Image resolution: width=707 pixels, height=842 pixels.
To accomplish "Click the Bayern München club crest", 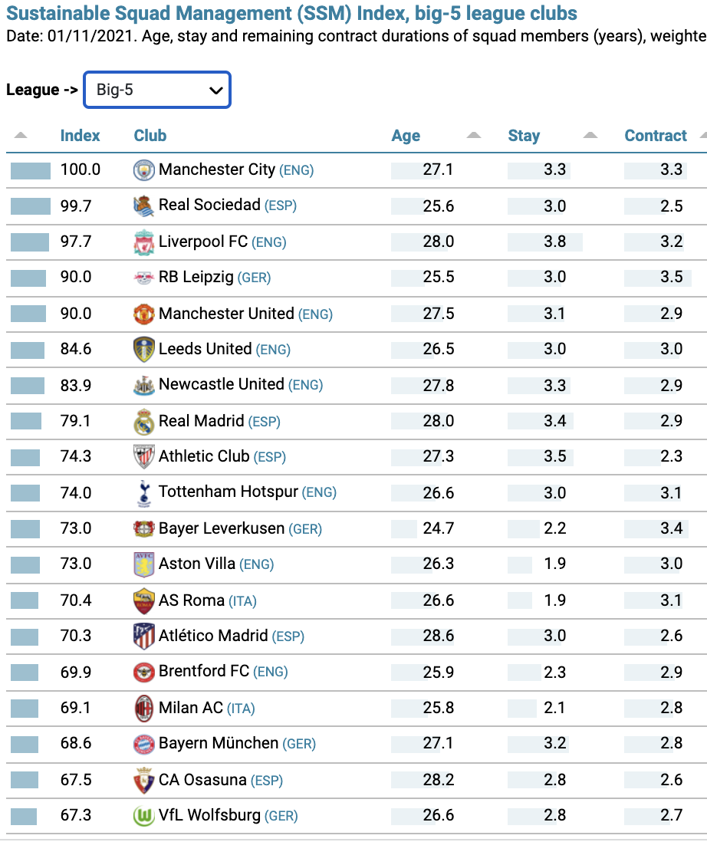I will (144, 744).
